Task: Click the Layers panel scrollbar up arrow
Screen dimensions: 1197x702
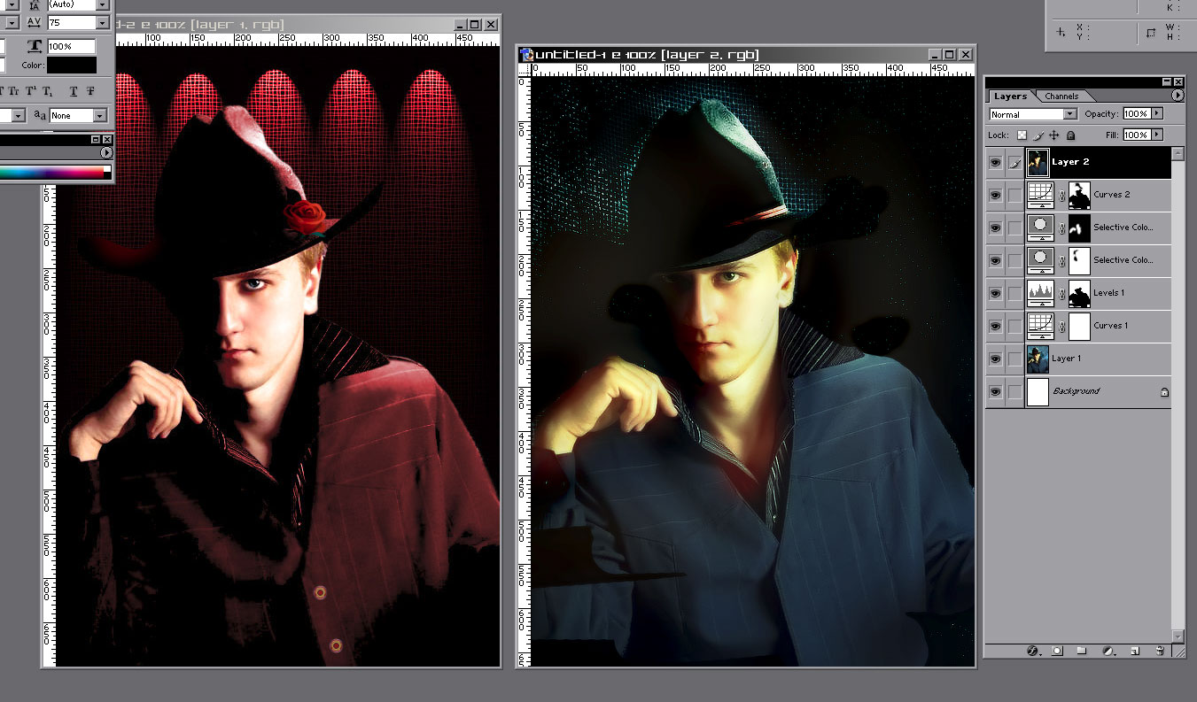Action: point(1178,153)
